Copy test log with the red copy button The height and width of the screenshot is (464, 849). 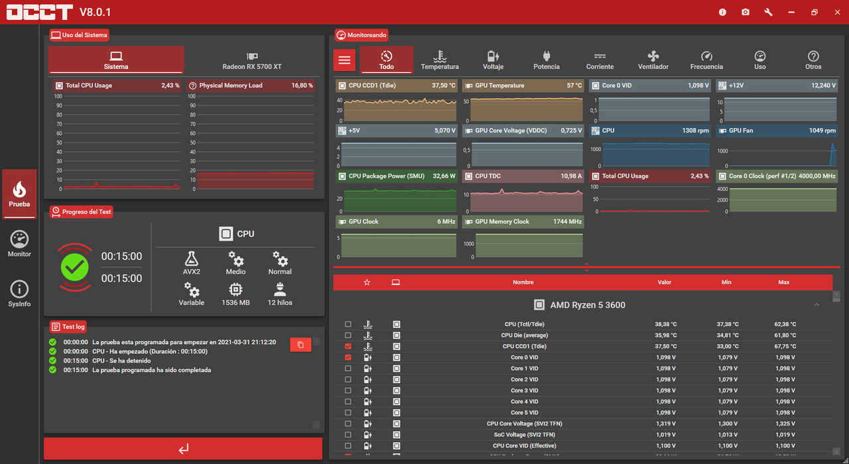point(300,345)
